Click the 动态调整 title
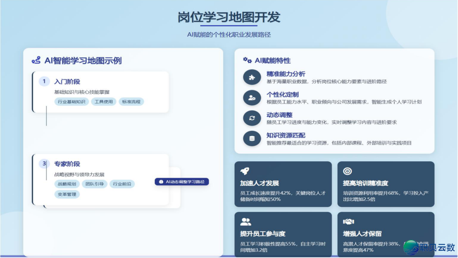The height and width of the screenshot is (258, 458). (279, 115)
